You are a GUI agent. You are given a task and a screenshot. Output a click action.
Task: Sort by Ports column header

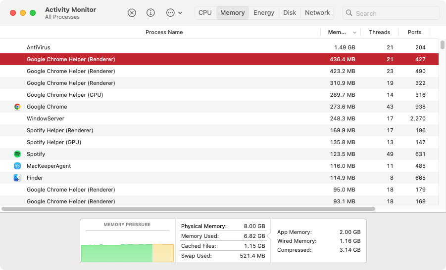414,33
